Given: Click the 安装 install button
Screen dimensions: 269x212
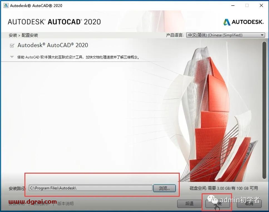Looking at the screenshot, I should tap(218, 204).
